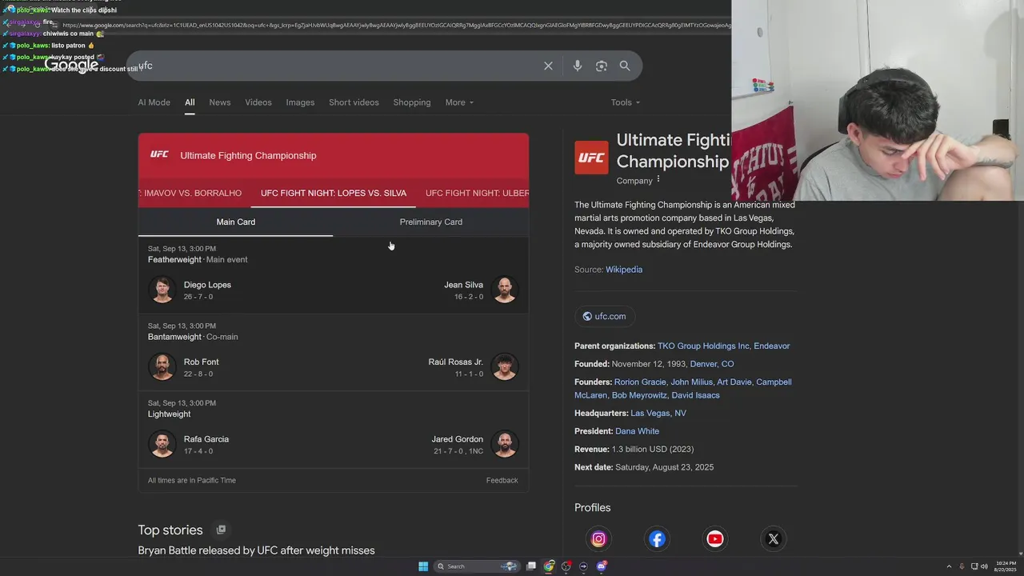Viewport: 1024px width, 576px height.
Task: Open the Wikipedia source link
Action: [x=624, y=270]
